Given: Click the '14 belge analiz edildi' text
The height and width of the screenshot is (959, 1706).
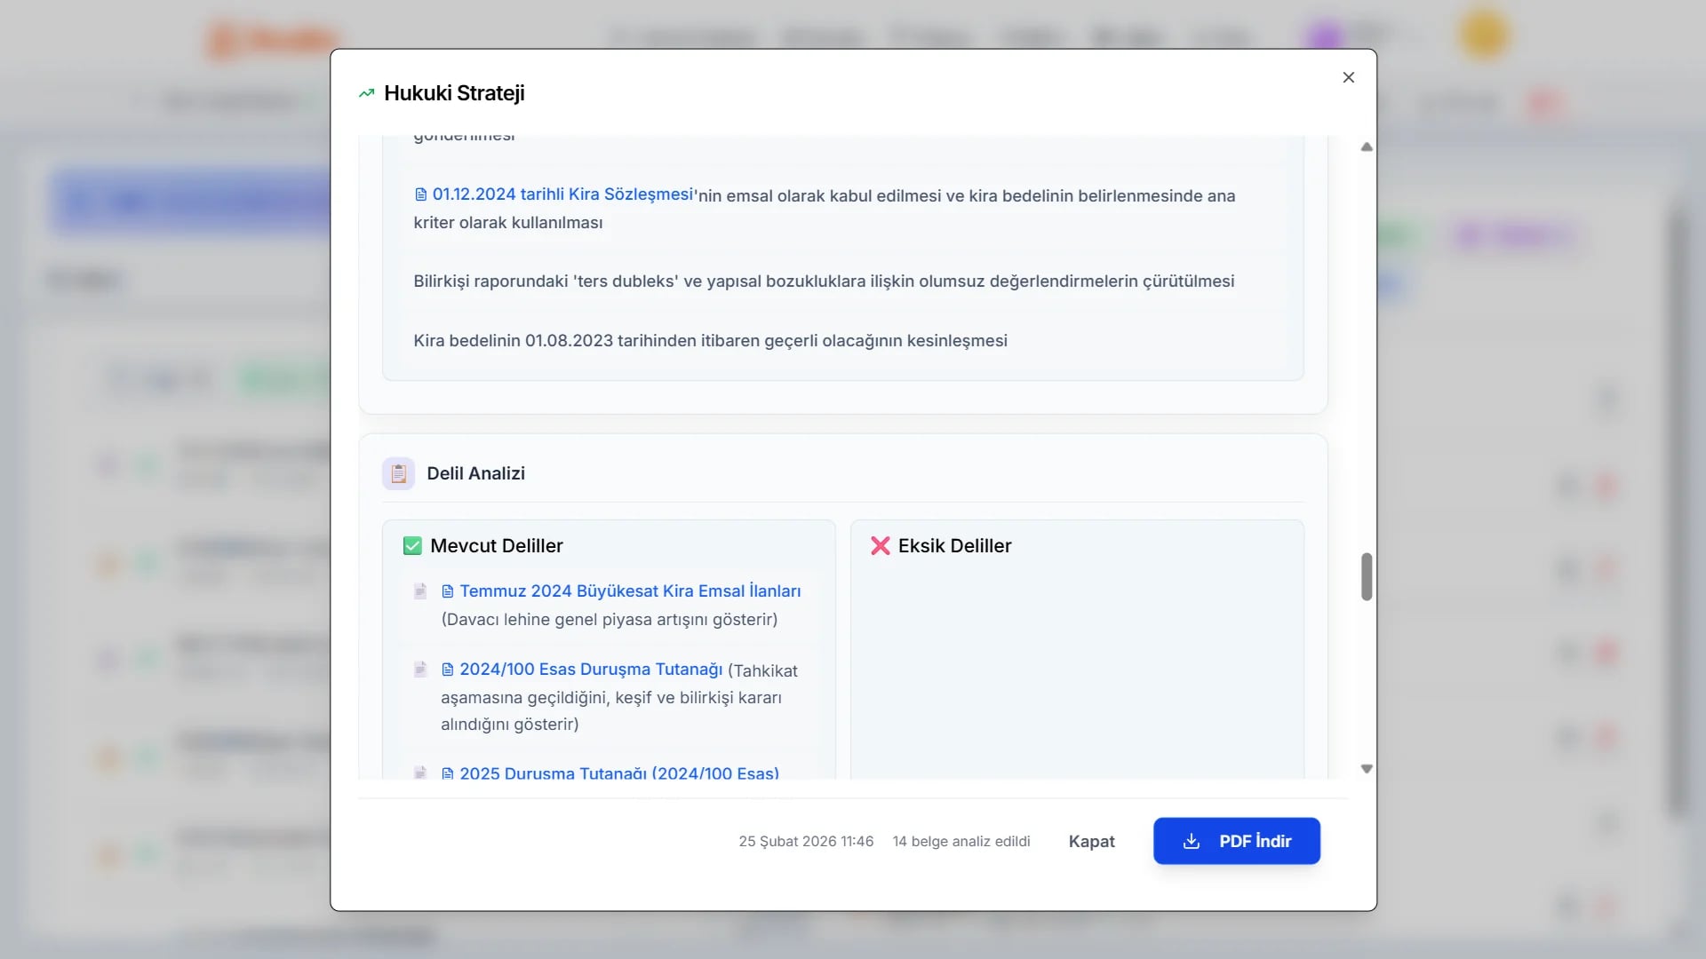Looking at the screenshot, I should pos(961,841).
